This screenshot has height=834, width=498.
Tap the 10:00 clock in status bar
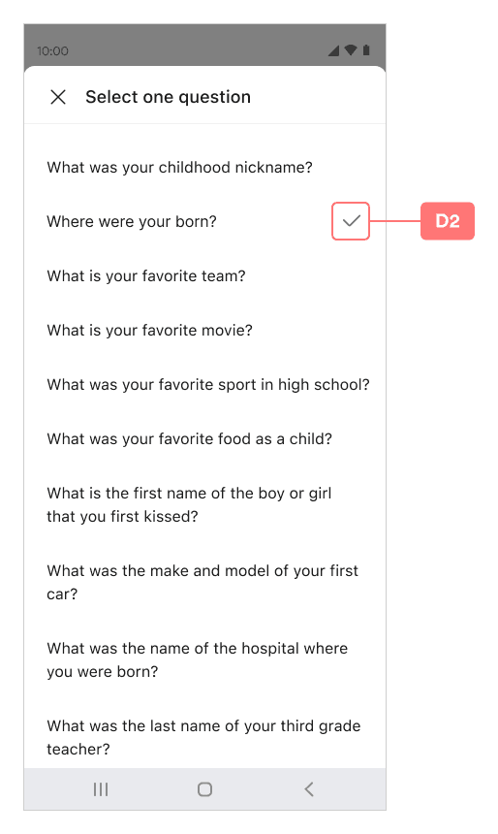tap(52, 51)
